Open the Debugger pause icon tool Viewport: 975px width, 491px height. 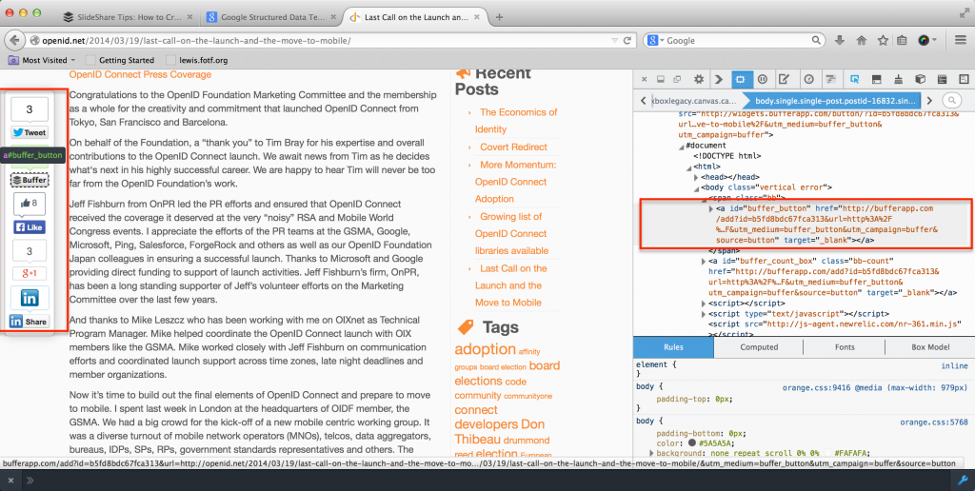point(763,80)
